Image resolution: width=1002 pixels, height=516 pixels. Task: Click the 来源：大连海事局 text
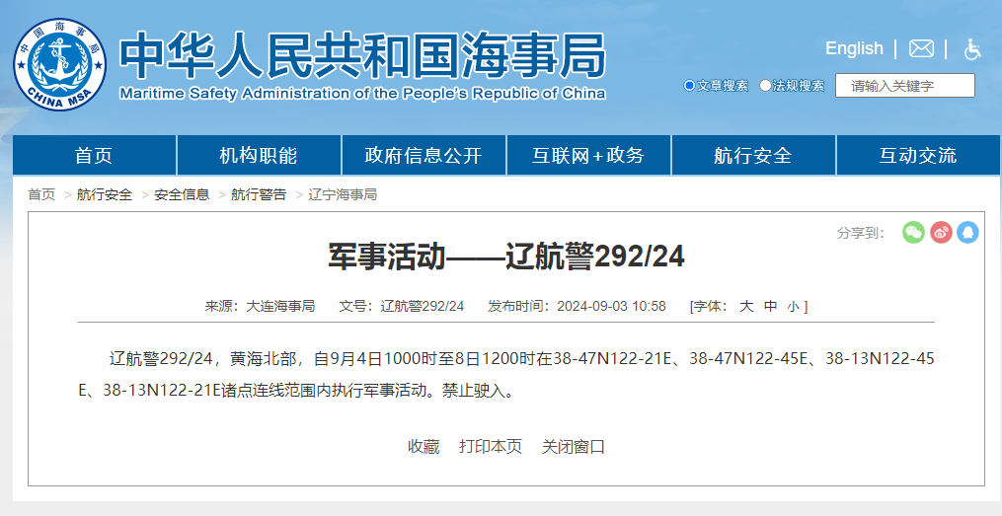click(260, 307)
